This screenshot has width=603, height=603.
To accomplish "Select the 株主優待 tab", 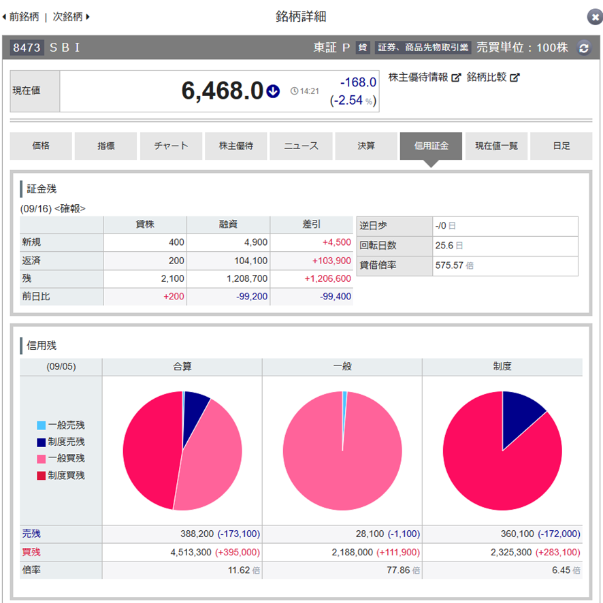I will click(236, 146).
